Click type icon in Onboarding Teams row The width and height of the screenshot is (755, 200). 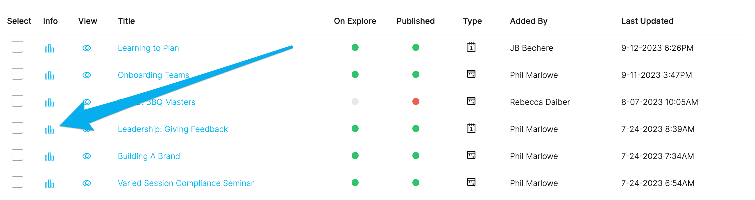point(471,74)
